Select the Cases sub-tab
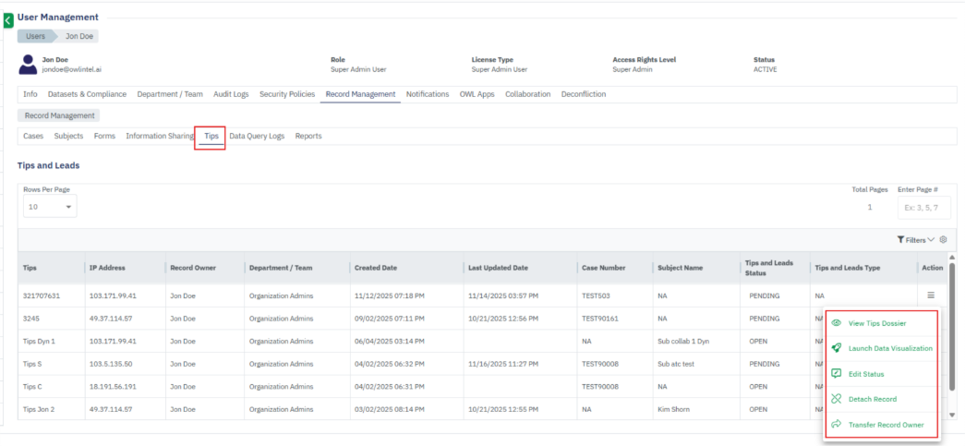This screenshot has height=446, width=965. 33,136
